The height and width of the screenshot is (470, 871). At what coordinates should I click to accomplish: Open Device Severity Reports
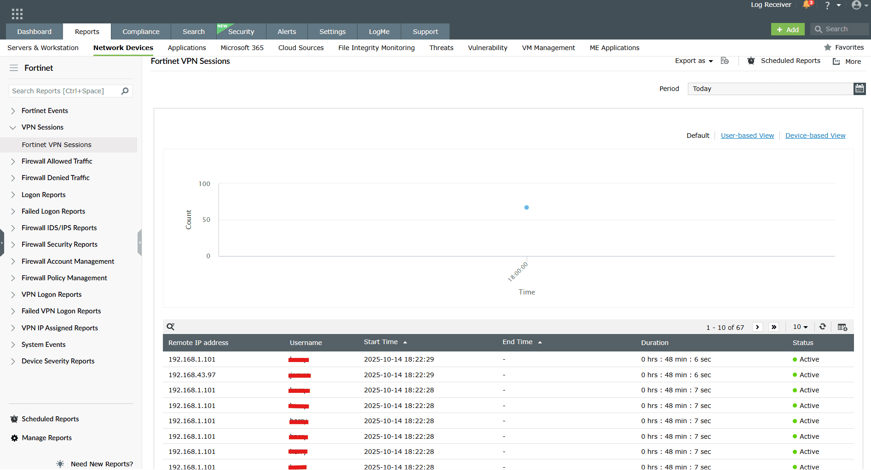[x=58, y=361]
